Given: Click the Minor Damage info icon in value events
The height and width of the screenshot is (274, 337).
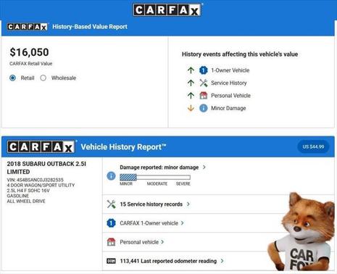Looking at the screenshot, I should pyautogui.click(x=204, y=108).
